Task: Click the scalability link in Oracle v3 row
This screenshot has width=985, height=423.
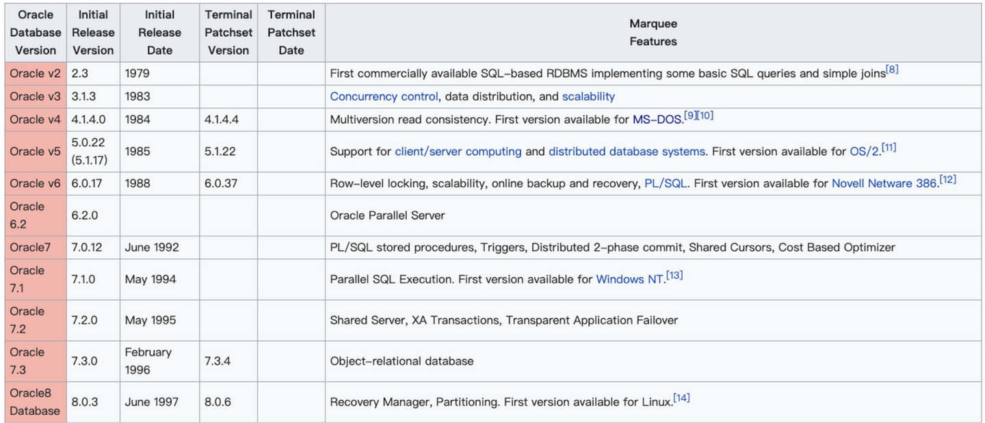Action: click(588, 96)
